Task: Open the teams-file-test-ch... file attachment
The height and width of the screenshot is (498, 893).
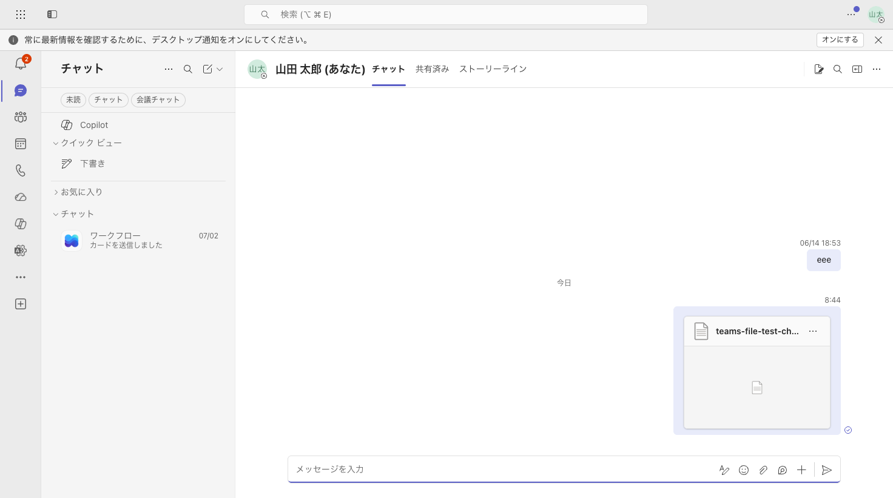Action: point(757,331)
